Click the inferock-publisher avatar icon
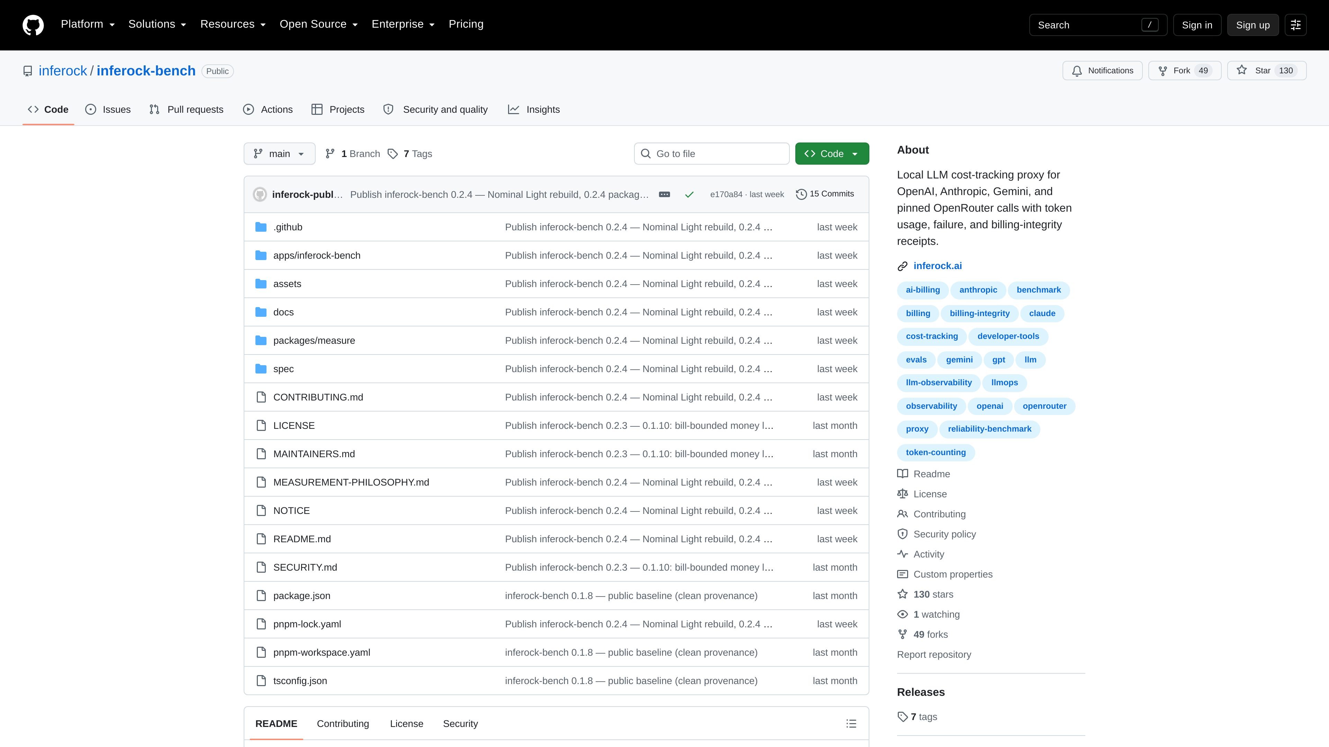This screenshot has height=747, width=1329. point(260,194)
